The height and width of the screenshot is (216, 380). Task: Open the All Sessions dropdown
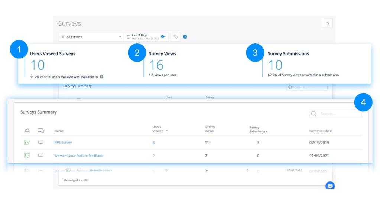91,37
